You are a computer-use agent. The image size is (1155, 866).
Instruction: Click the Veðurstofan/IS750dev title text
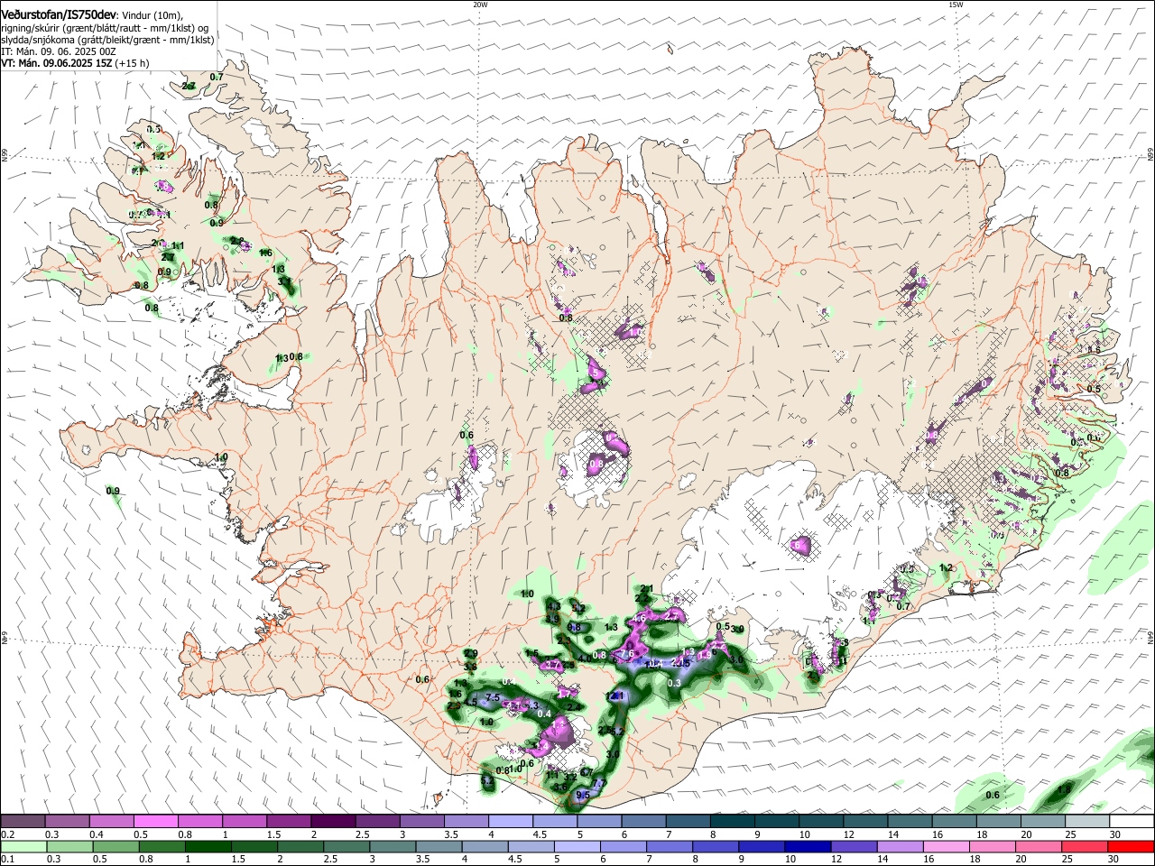coord(59,14)
